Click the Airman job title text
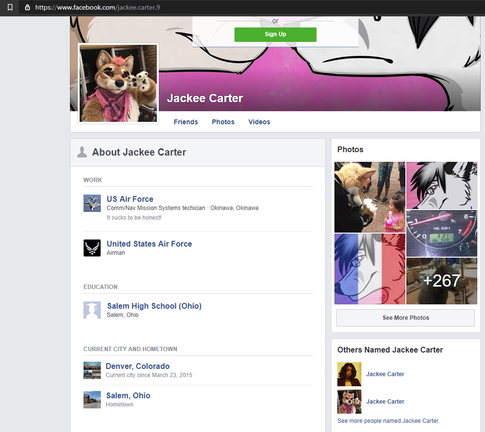 pos(116,253)
